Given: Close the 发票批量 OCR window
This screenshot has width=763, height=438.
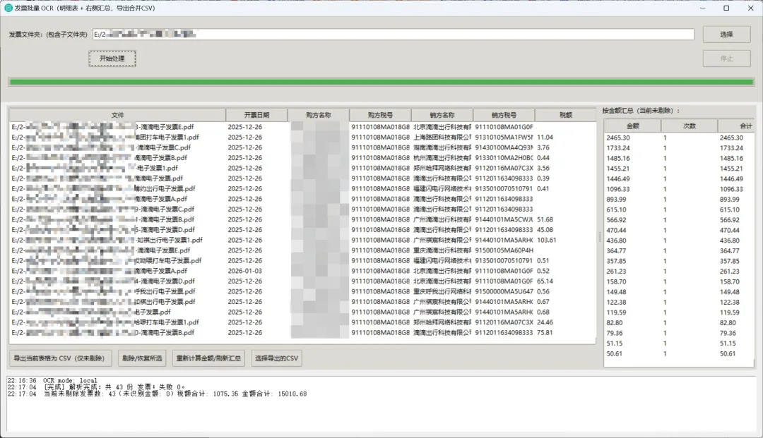Looking at the screenshot, I should 750,8.
